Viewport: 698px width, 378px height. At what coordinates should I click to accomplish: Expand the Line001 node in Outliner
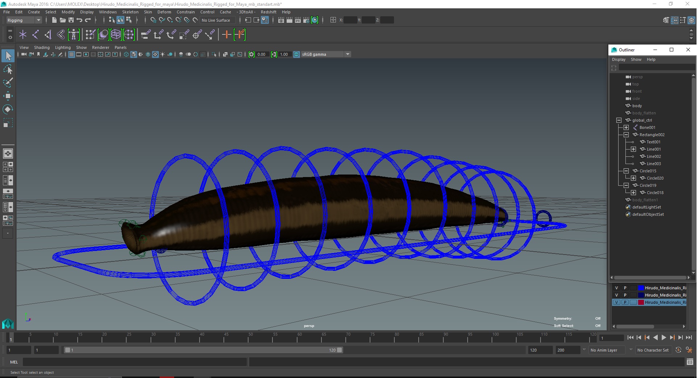pyautogui.click(x=633, y=149)
